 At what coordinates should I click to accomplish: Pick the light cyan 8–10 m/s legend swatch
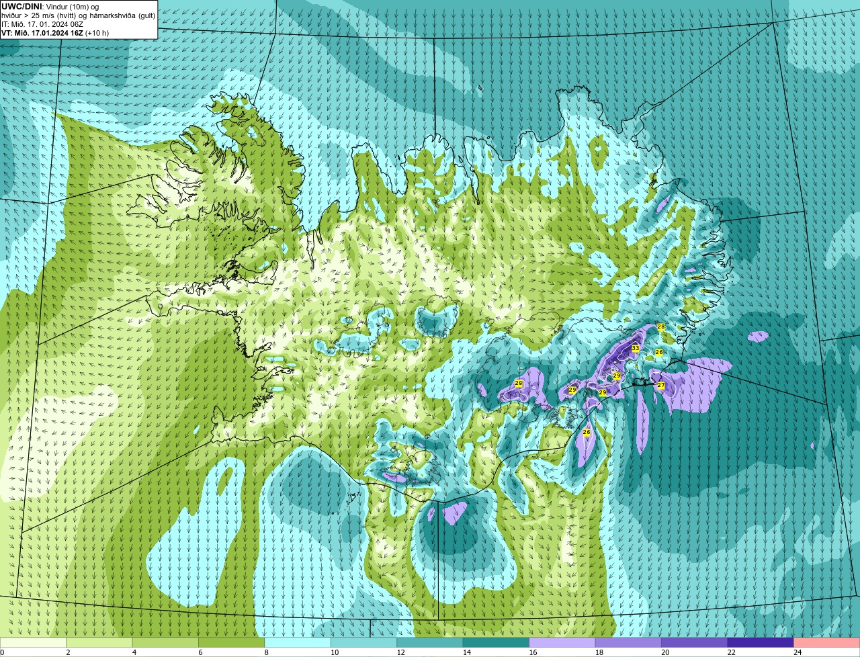298,642
